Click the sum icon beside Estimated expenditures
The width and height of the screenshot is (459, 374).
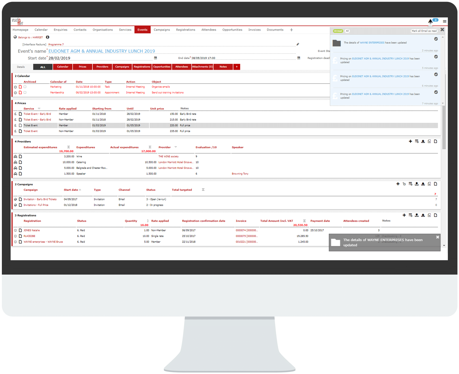[69, 147]
